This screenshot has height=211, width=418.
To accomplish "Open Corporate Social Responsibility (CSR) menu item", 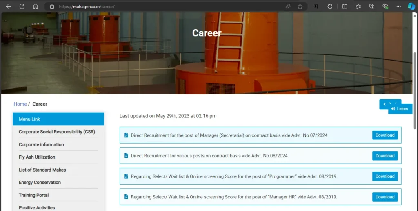I will point(56,132).
